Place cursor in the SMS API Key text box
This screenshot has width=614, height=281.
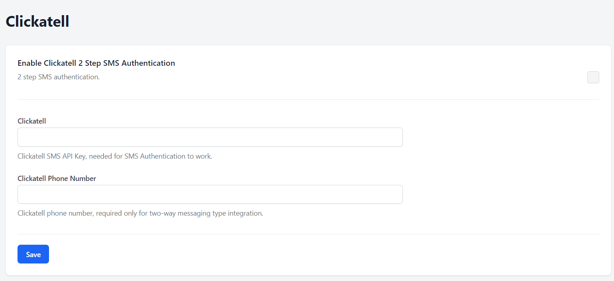click(x=210, y=137)
